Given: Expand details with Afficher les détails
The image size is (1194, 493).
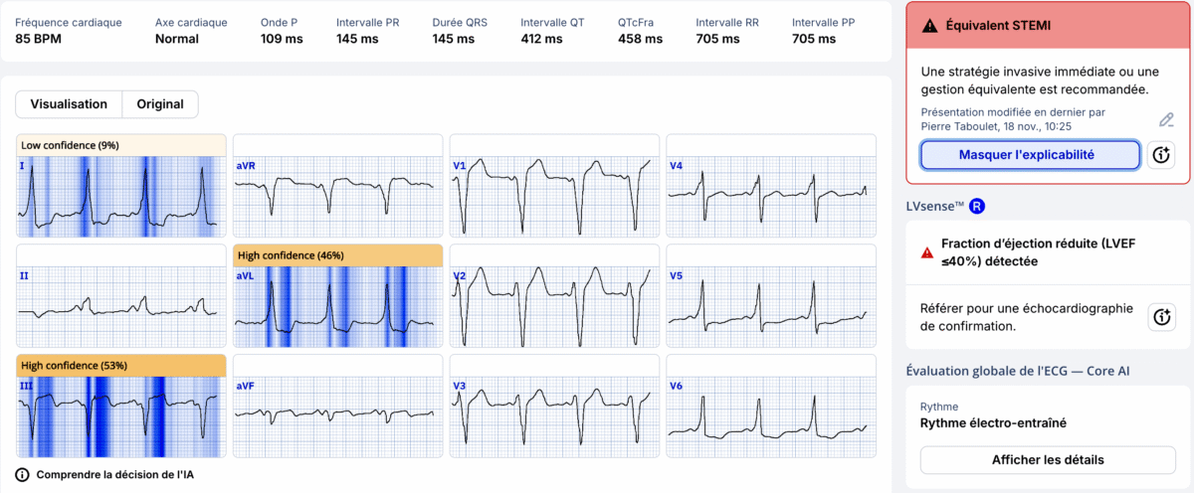Looking at the screenshot, I should tap(1048, 460).
